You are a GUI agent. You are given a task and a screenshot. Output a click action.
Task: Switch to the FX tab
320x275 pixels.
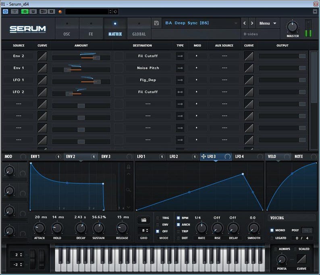tap(91, 29)
